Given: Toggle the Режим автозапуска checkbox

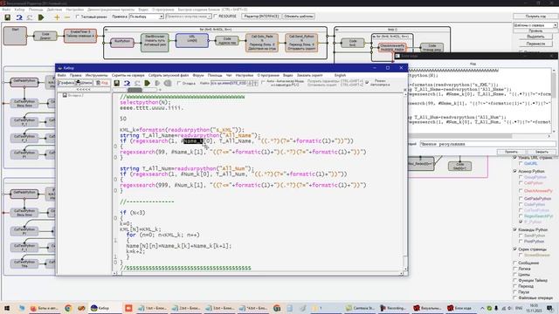Looking at the screenshot, I should 367,83.
